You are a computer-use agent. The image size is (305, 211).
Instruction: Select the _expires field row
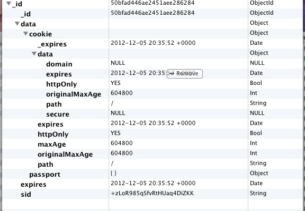click(x=152, y=44)
